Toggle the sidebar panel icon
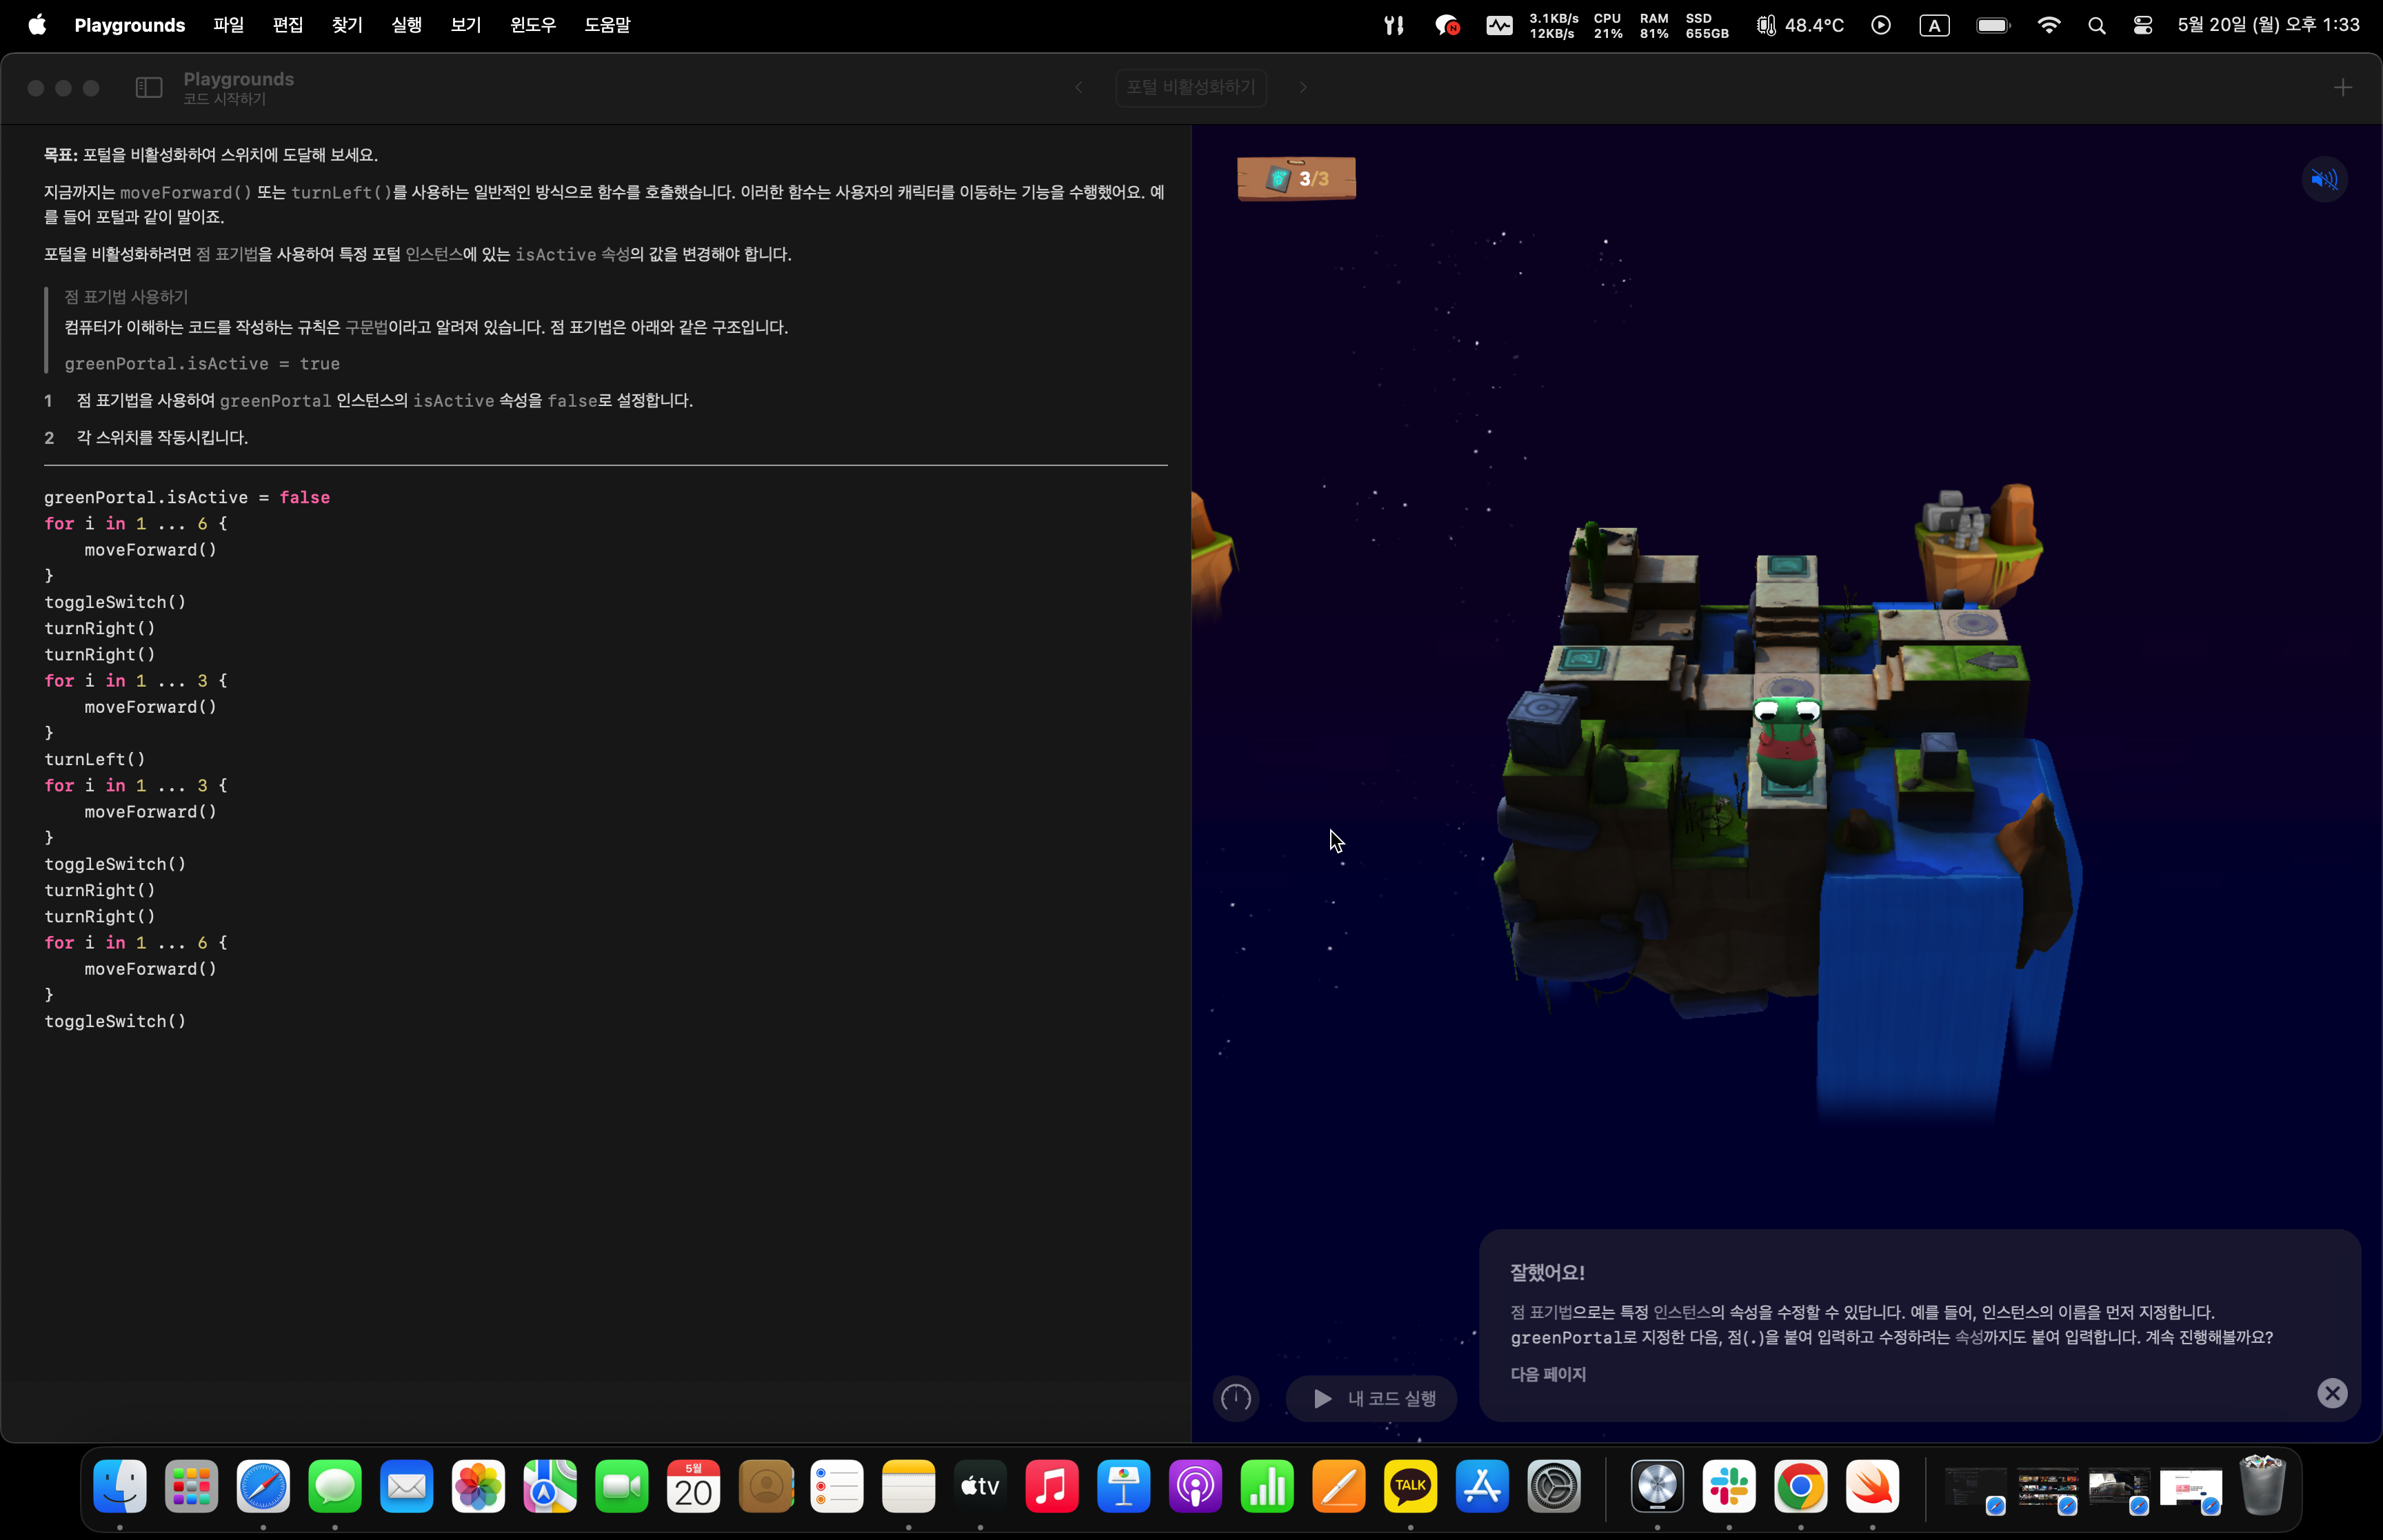The width and height of the screenshot is (2383, 1540). click(x=149, y=88)
